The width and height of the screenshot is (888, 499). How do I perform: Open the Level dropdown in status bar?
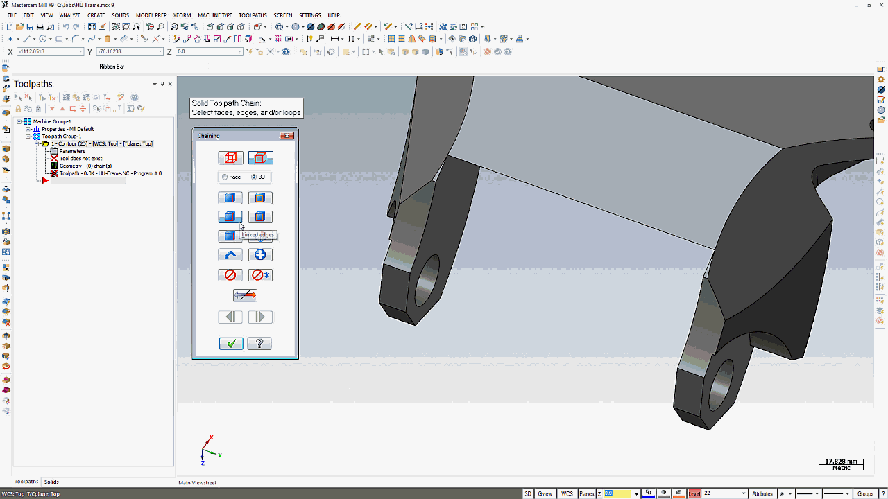point(744,493)
